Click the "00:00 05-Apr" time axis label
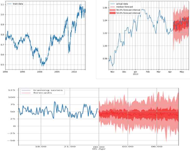Viewport: 190px width, 151px height. tap(99, 148)
